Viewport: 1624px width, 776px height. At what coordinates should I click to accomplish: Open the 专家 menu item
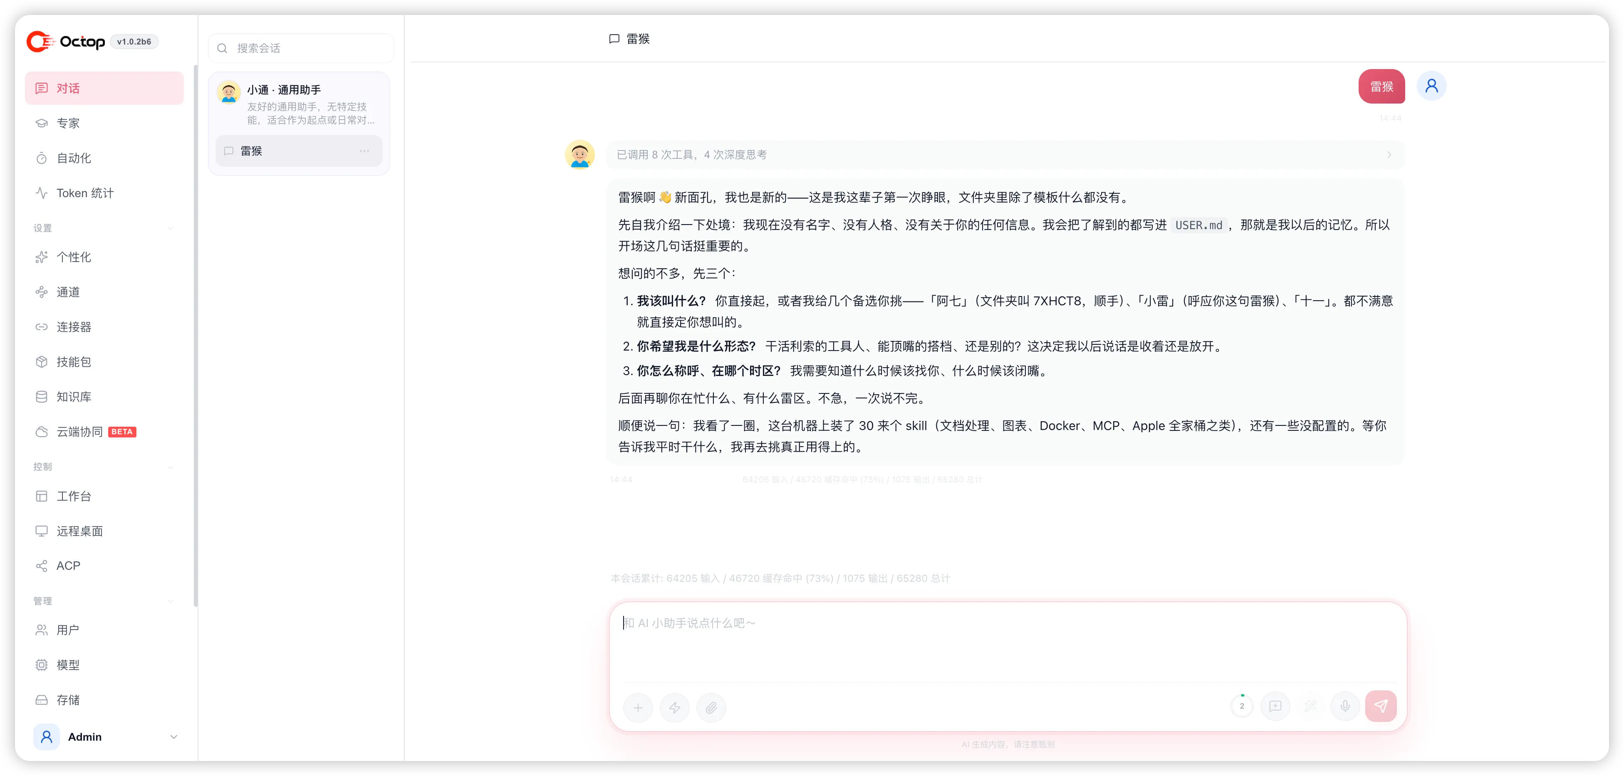click(x=104, y=124)
